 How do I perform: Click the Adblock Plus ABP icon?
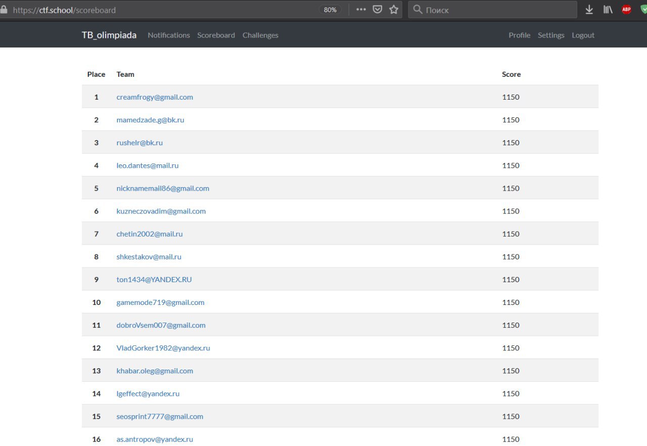click(626, 10)
